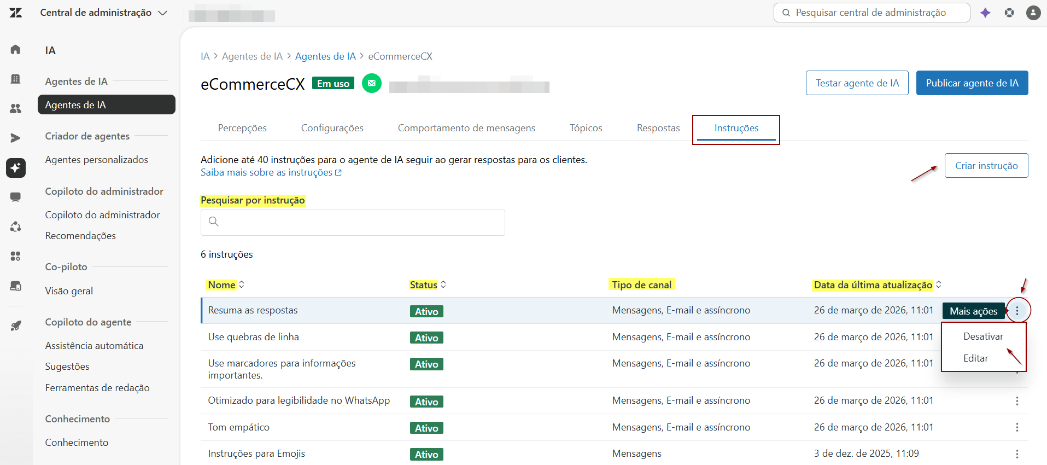This screenshot has height=465, width=1047.
Task: Open Recomendações in the sidebar
Action: click(x=80, y=236)
